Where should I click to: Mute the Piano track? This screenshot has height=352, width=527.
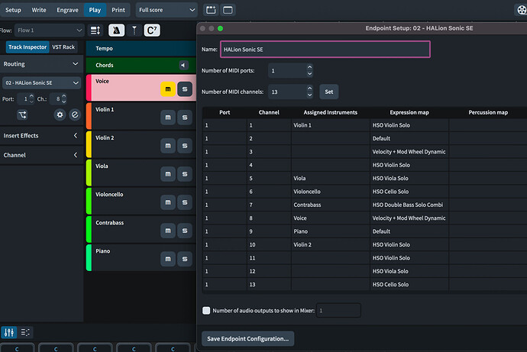[168, 259]
